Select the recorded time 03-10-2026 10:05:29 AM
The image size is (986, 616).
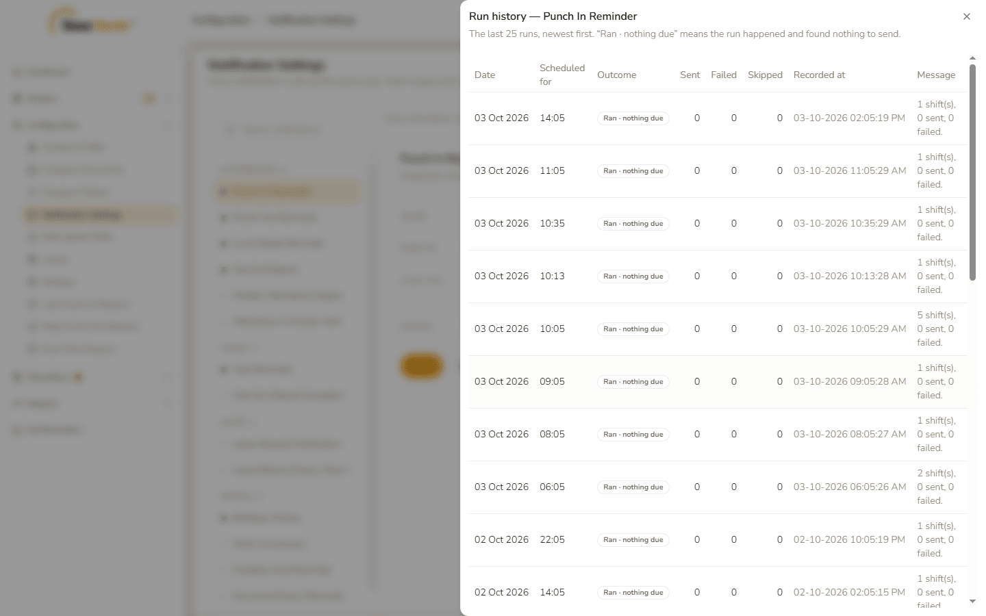coord(850,329)
